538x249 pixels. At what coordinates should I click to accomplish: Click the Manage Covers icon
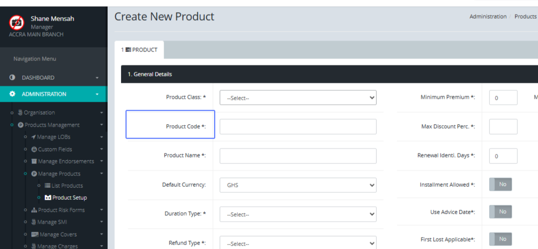point(34,234)
